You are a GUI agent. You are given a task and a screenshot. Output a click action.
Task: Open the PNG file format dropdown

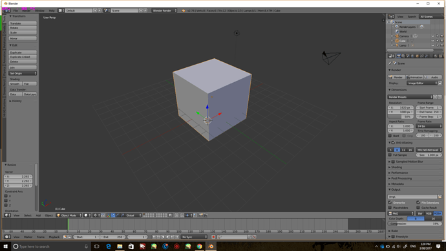click(x=401, y=213)
